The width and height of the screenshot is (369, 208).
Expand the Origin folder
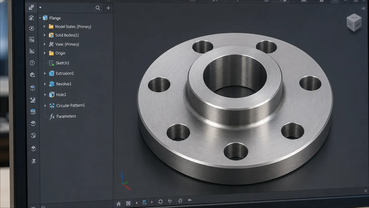tap(45, 53)
